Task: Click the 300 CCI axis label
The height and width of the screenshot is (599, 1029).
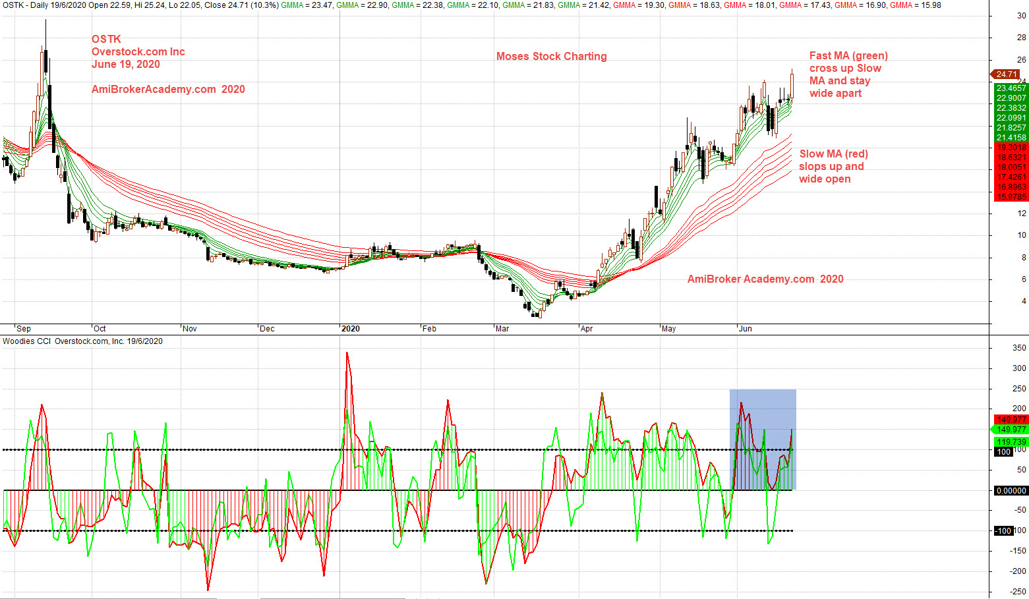Action: 1019,368
